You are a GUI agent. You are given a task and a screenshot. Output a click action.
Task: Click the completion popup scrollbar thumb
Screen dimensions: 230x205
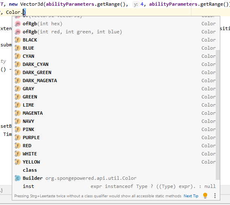(218, 115)
